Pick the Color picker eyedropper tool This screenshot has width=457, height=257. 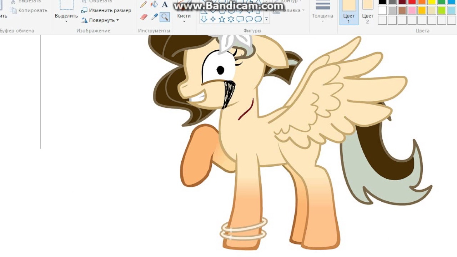(154, 17)
